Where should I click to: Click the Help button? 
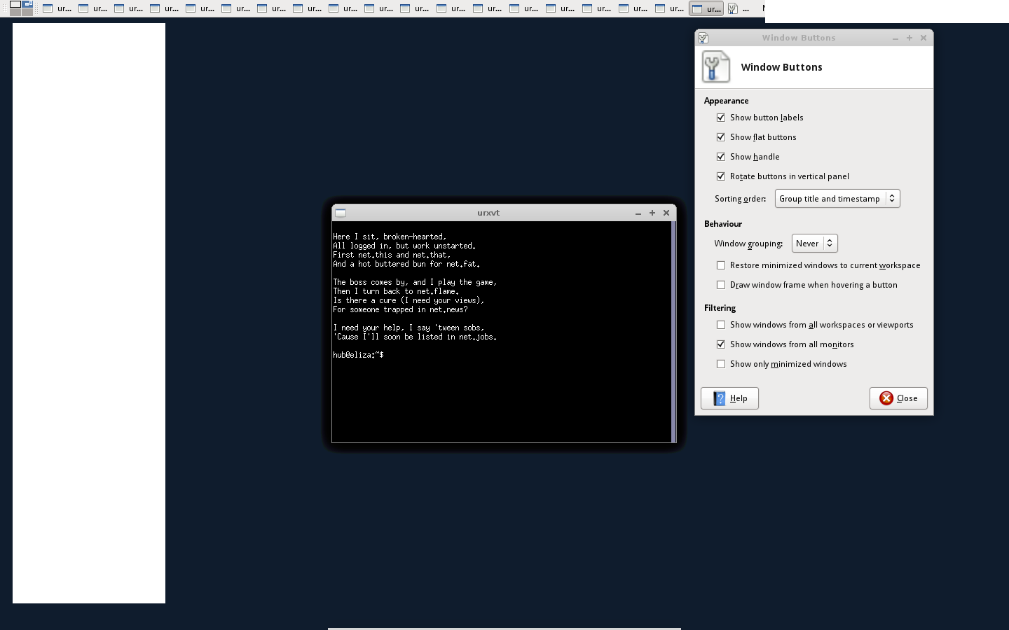(x=729, y=398)
